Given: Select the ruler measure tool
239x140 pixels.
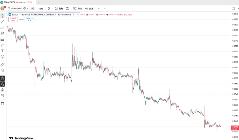Looking at the screenshot, I should (2, 64).
